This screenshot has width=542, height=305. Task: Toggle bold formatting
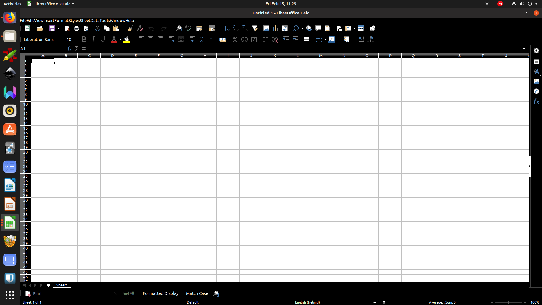pos(84,39)
